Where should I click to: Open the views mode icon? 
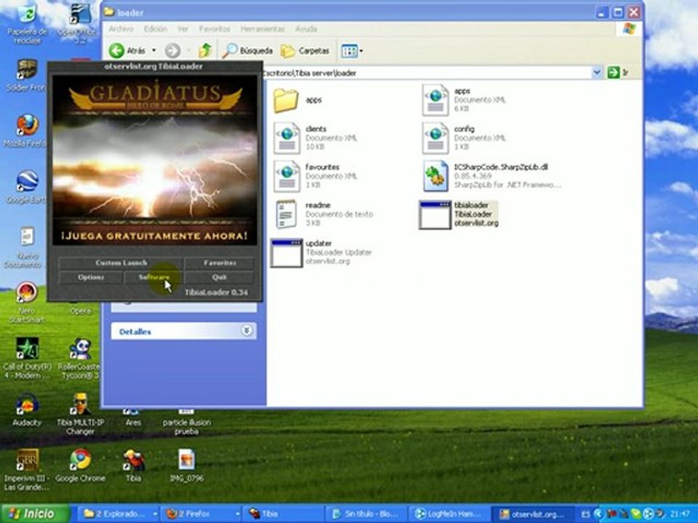click(x=349, y=51)
